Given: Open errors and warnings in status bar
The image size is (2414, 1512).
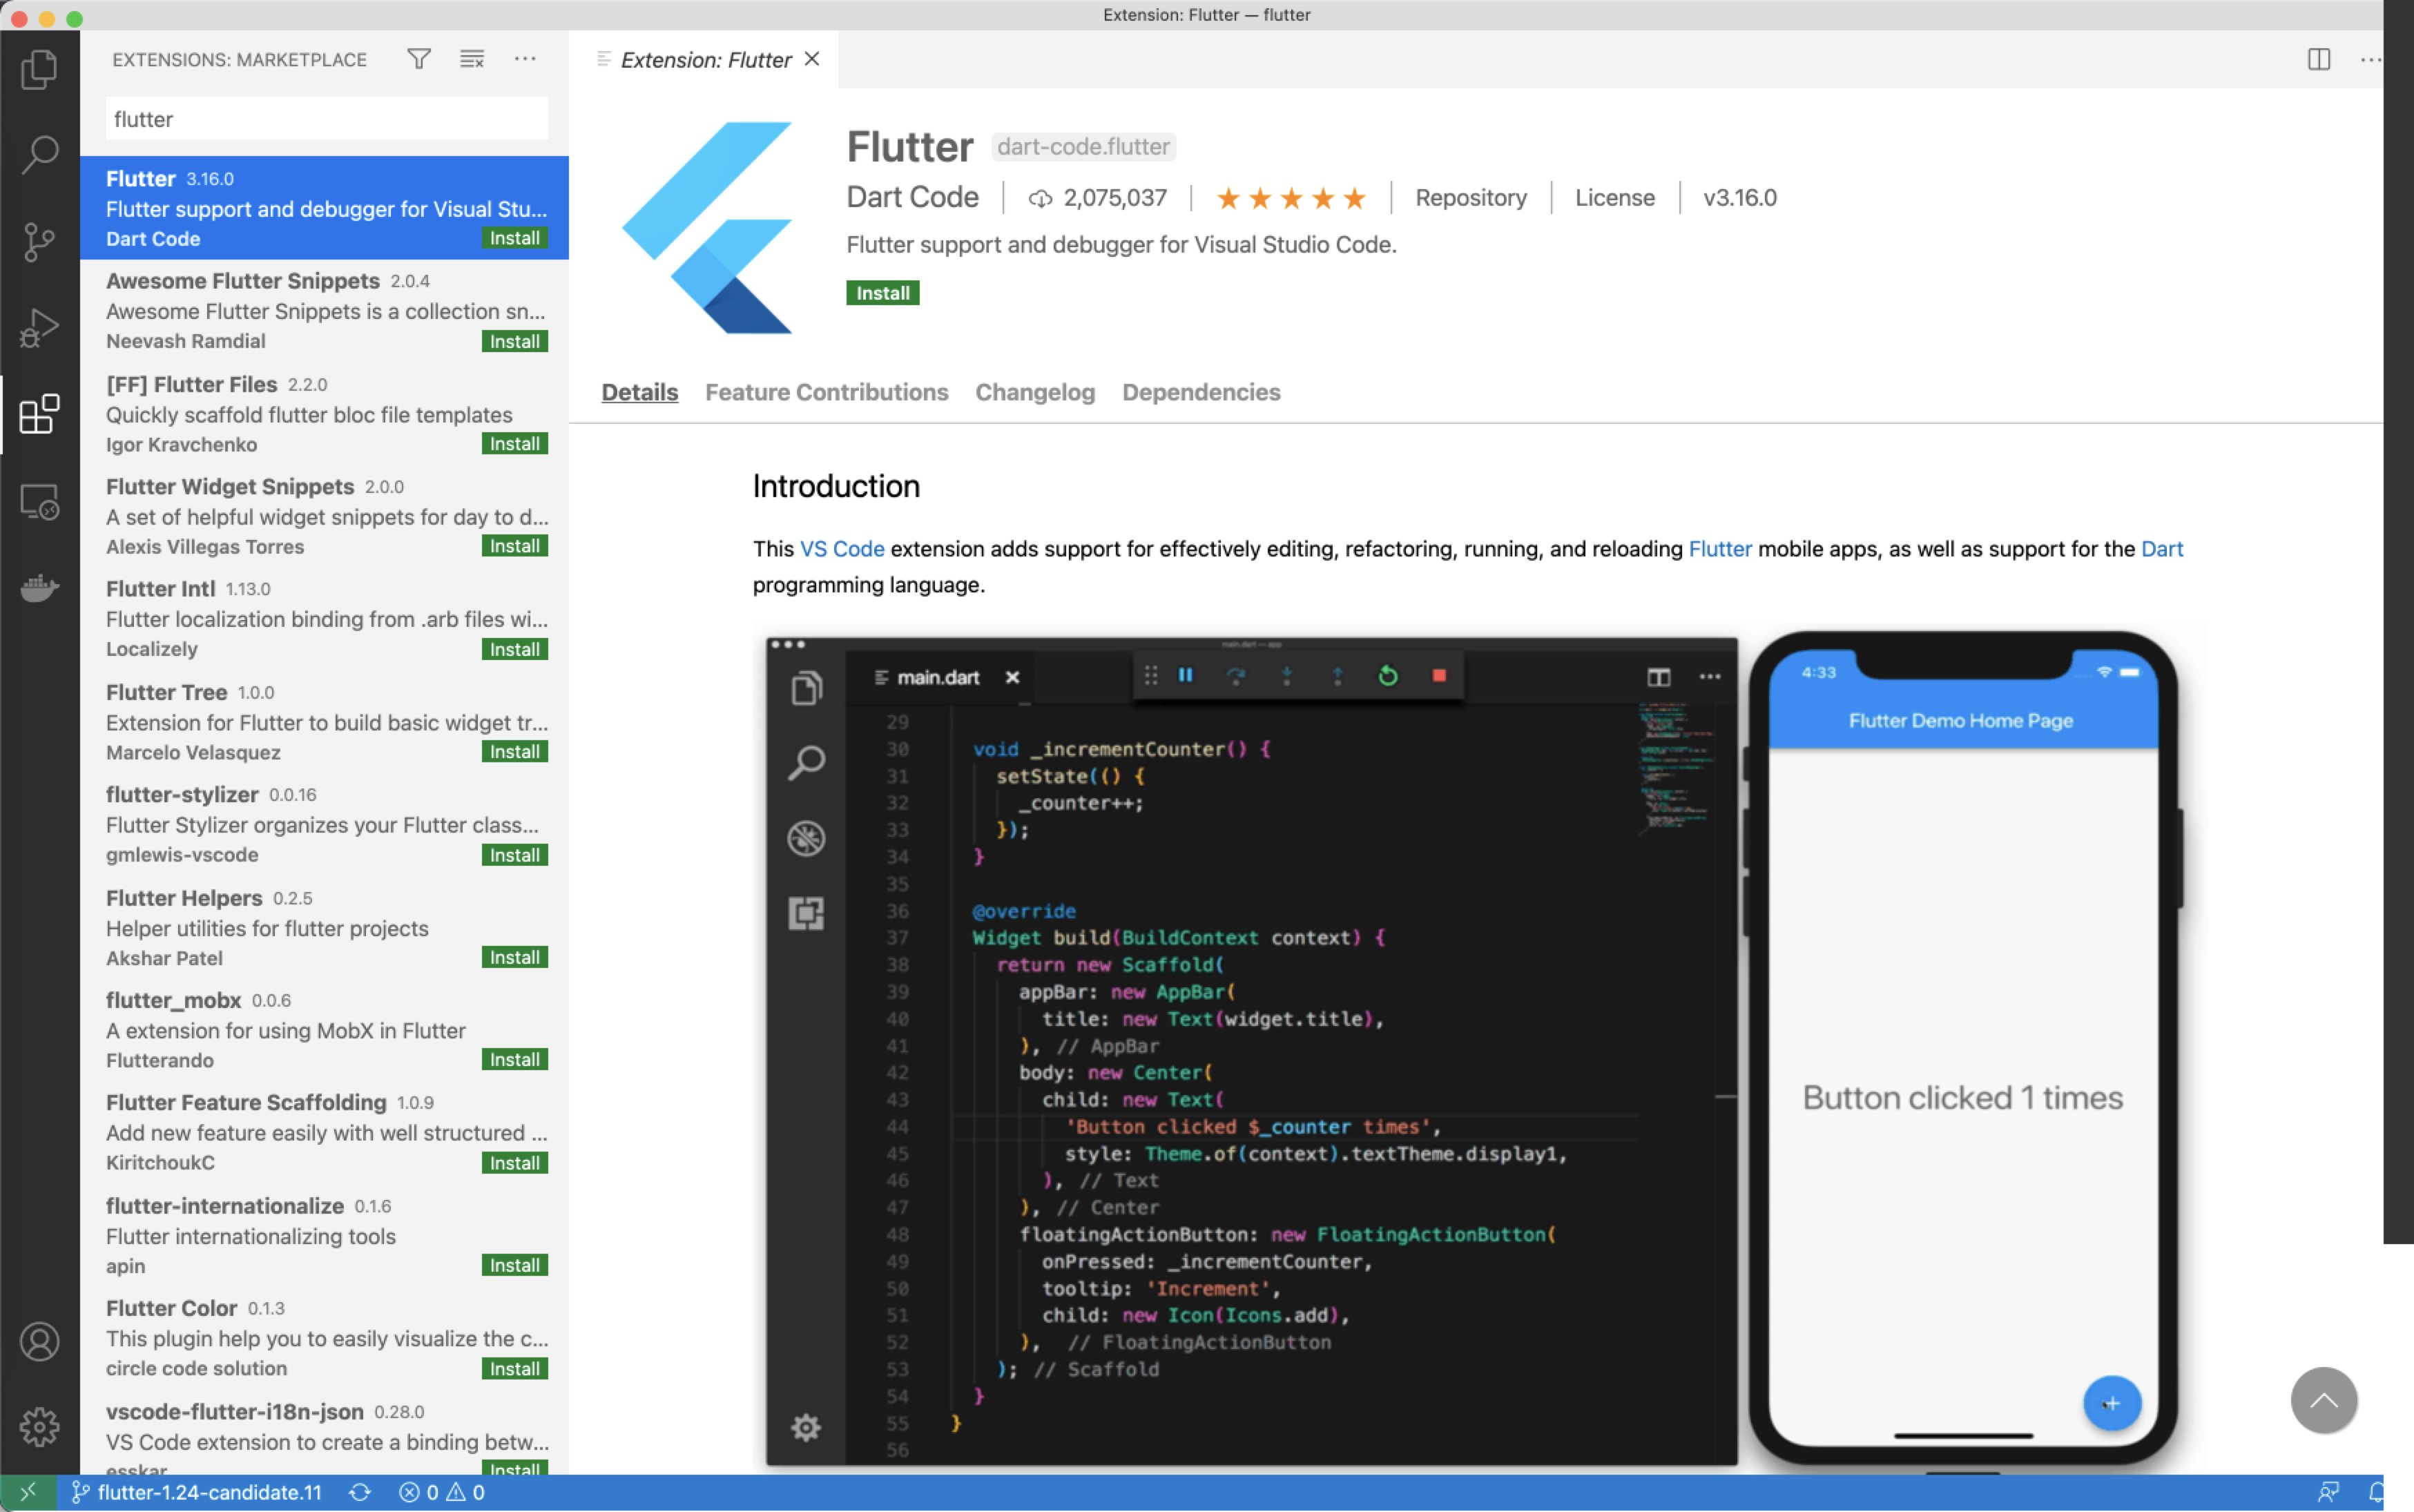Looking at the screenshot, I should 442,1492.
